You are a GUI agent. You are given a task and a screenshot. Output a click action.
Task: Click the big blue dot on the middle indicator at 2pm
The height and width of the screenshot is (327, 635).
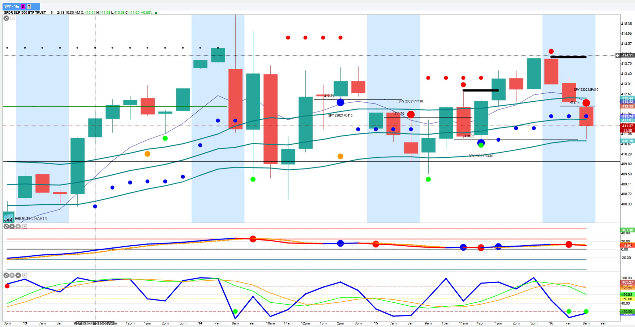pos(340,243)
